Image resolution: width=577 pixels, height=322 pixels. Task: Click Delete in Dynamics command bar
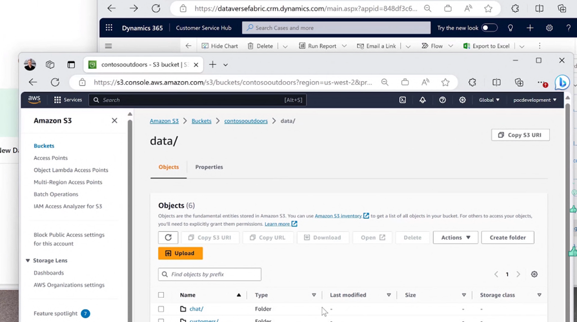tap(260, 46)
